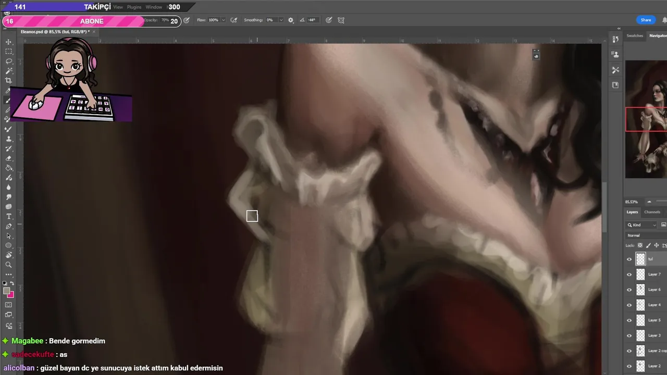This screenshot has width=667, height=375.
Task: Switch to the Swatches tab
Action: (x=635, y=35)
